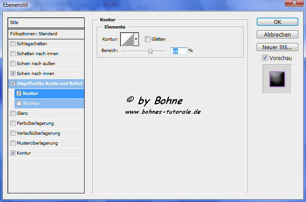The image size is (306, 202).
Task: Click the Bereich percentage input field
Action: (x=179, y=51)
